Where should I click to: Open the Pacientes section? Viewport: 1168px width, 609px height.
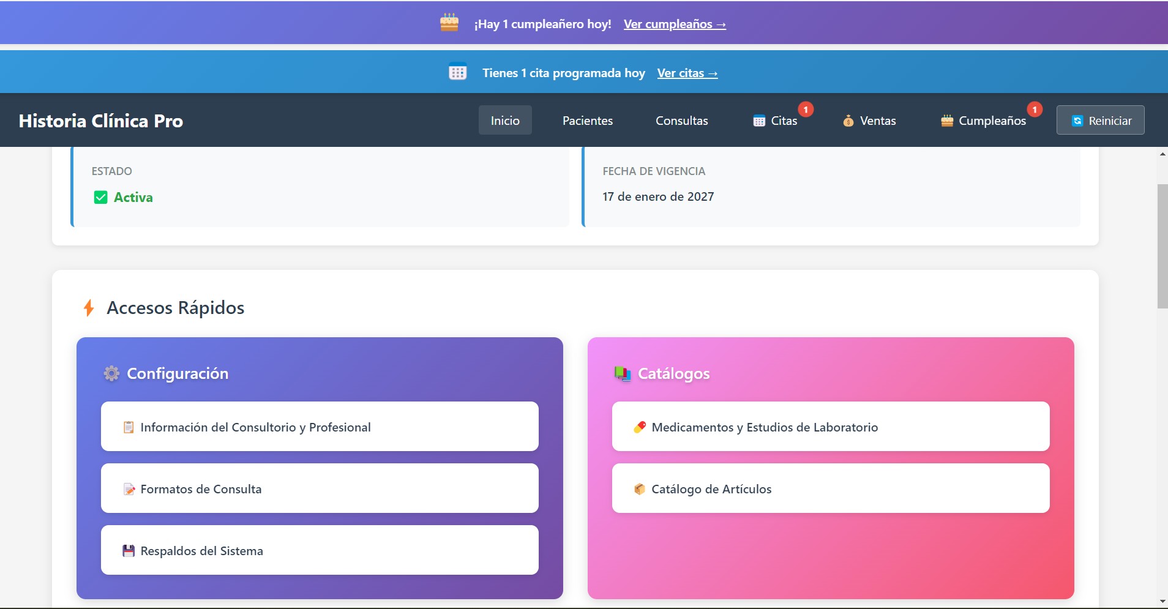[586, 121]
